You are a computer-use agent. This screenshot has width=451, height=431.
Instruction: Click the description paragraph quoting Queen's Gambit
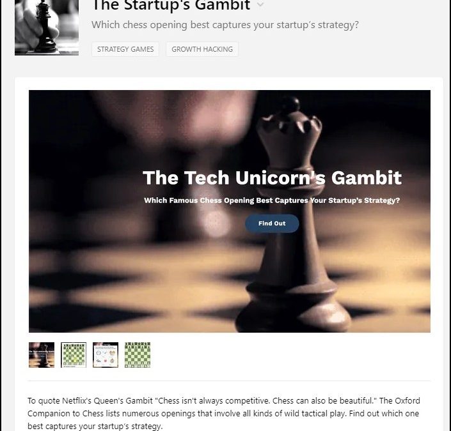point(224,413)
